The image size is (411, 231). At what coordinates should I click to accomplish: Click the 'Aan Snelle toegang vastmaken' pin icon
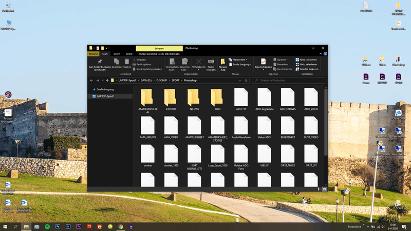(x=100, y=61)
